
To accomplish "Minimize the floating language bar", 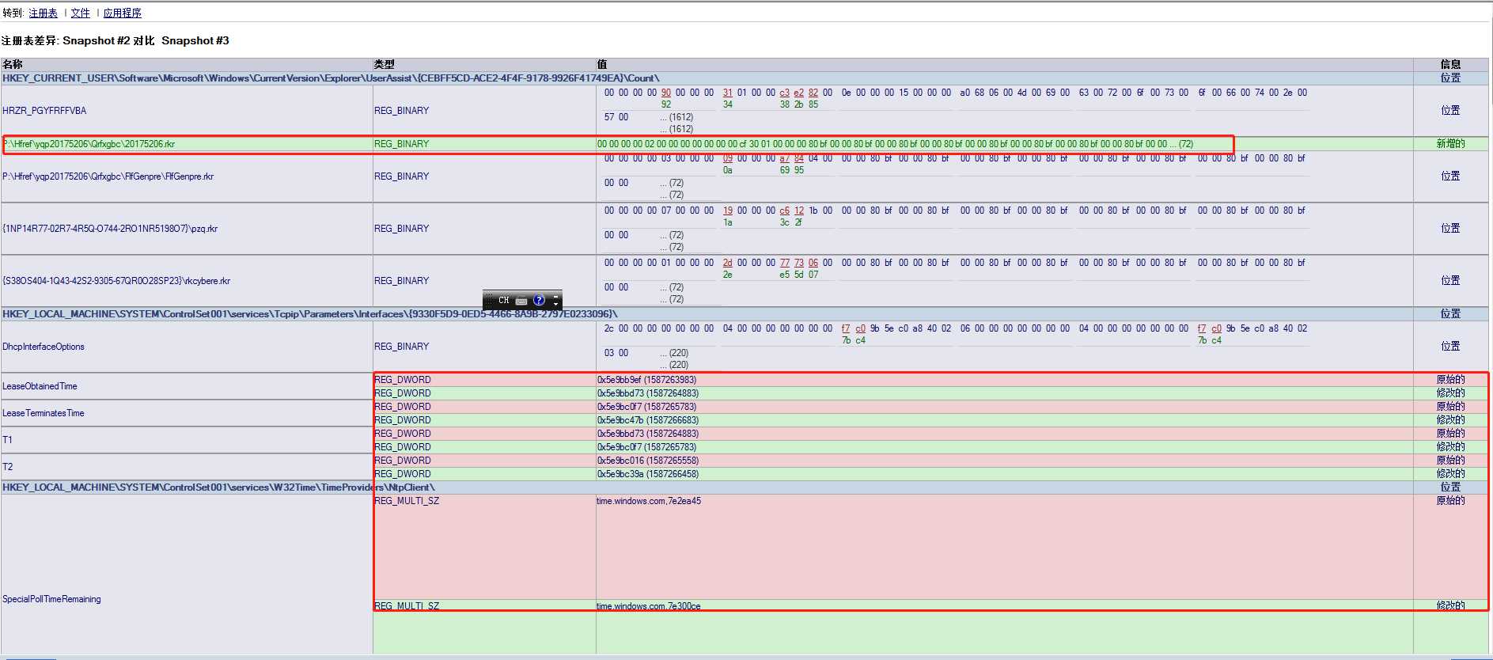I will tap(555, 297).
